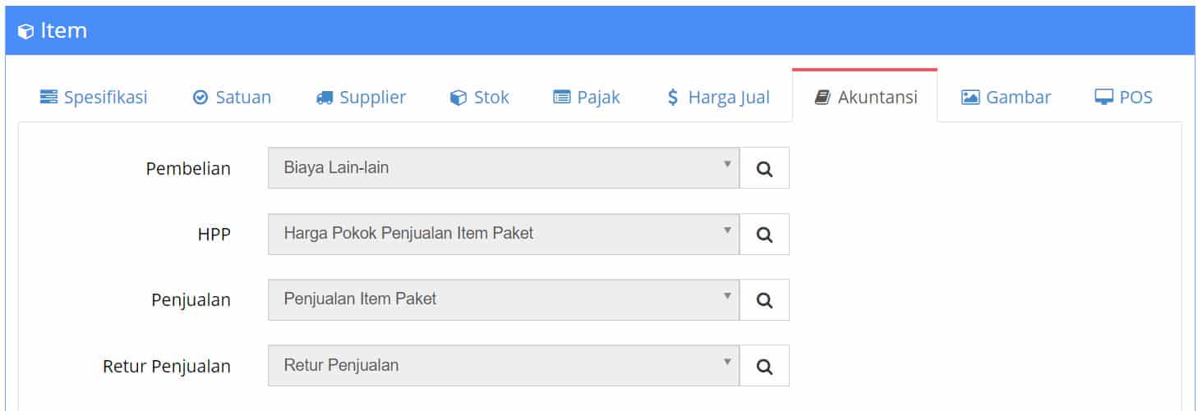Click the active Akuntansi tab

coord(865,97)
